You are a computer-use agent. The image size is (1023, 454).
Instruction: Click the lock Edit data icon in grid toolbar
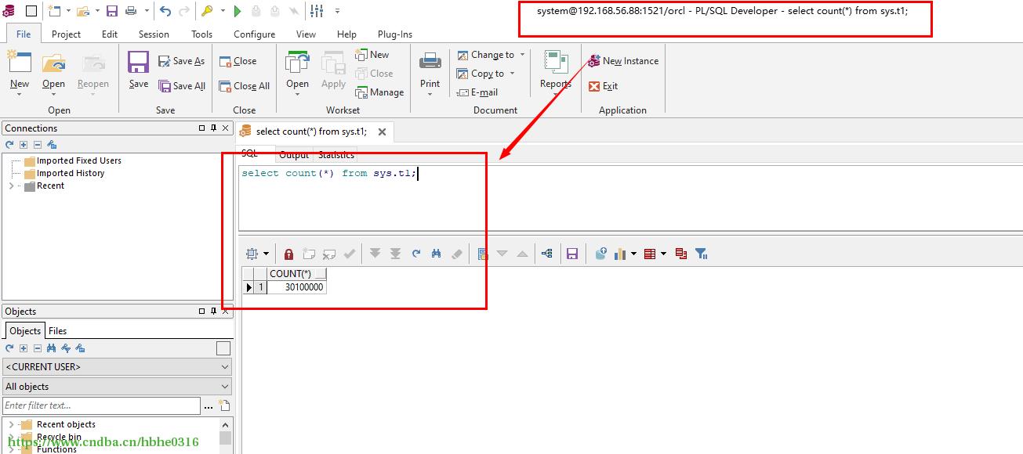tap(288, 254)
